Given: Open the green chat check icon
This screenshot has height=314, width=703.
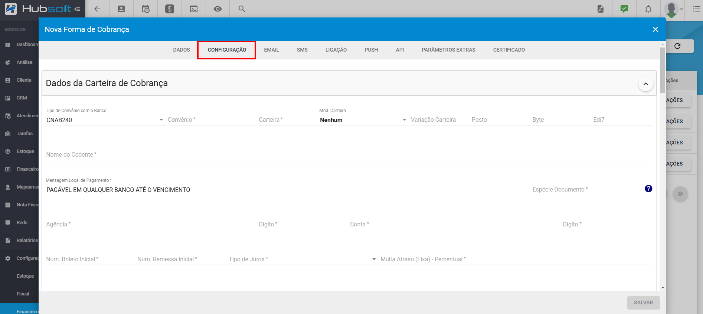Looking at the screenshot, I should tap(624, 9).
